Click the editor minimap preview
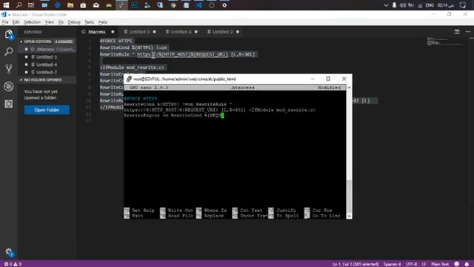The height and width of the screenshot is (267, 474). tap(444, 42)
